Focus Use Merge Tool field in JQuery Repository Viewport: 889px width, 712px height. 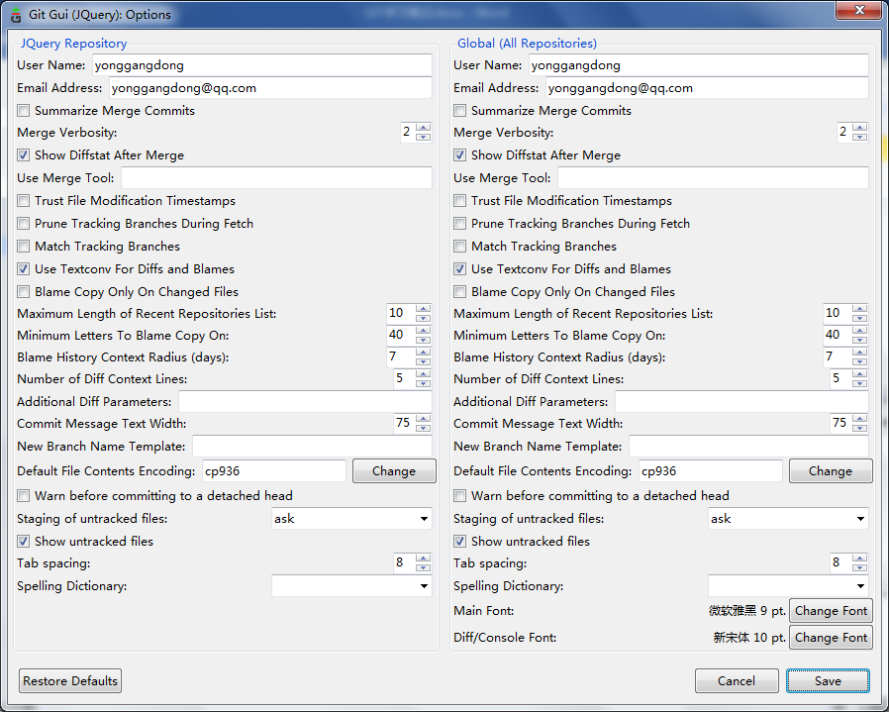tap(276, 178)
